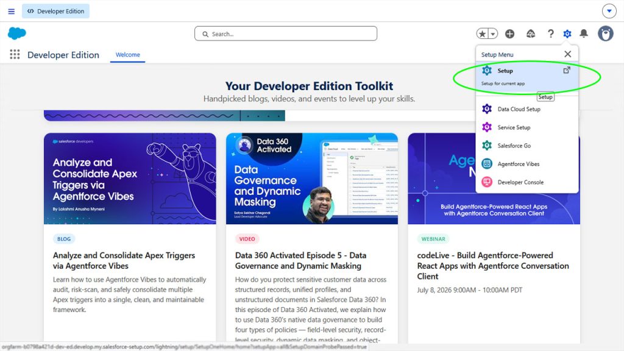624x351 pixels.
Task: Open the hamburger menu at top left
Action: 11,11
